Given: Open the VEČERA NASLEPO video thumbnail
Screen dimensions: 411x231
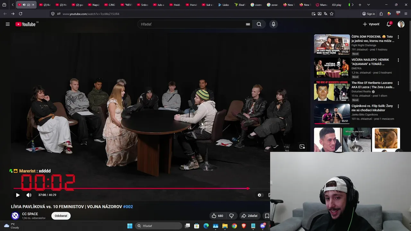Looking at the screenshot, I should (332, 68).
